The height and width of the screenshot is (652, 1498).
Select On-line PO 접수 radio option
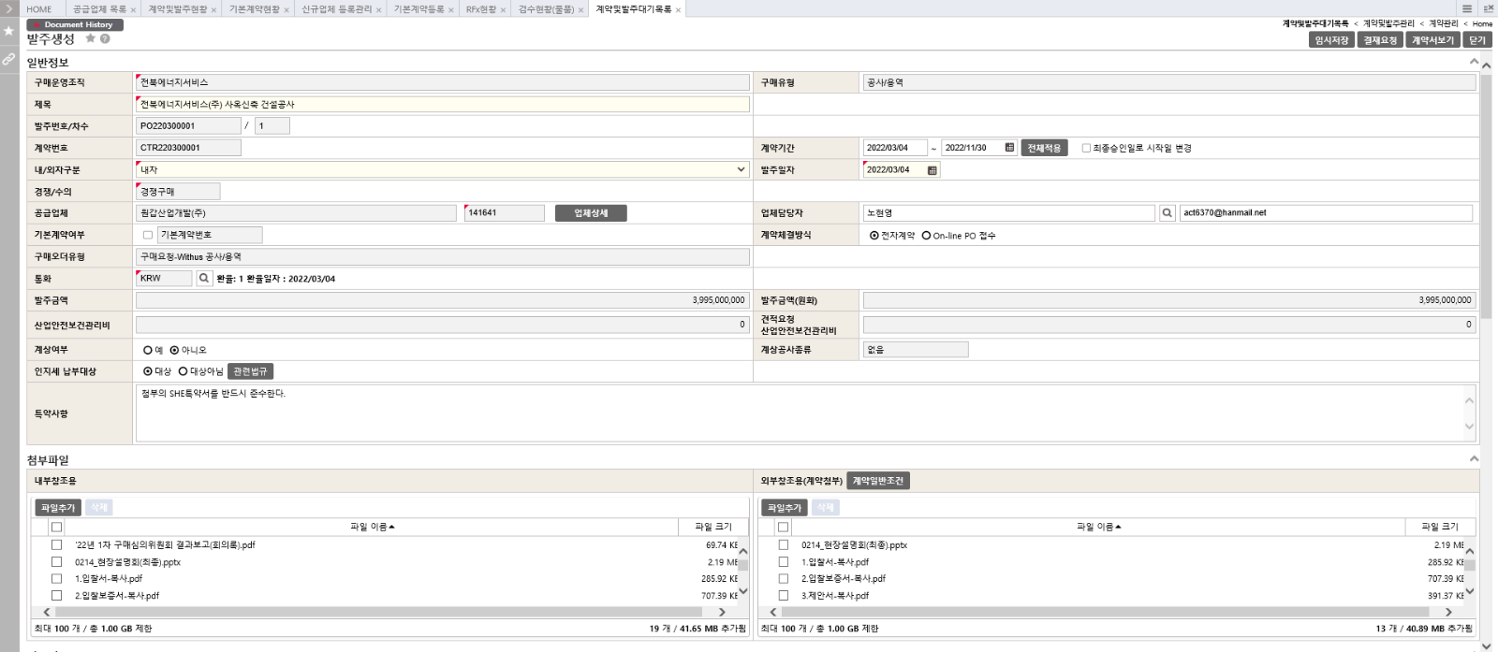point(926,236)
